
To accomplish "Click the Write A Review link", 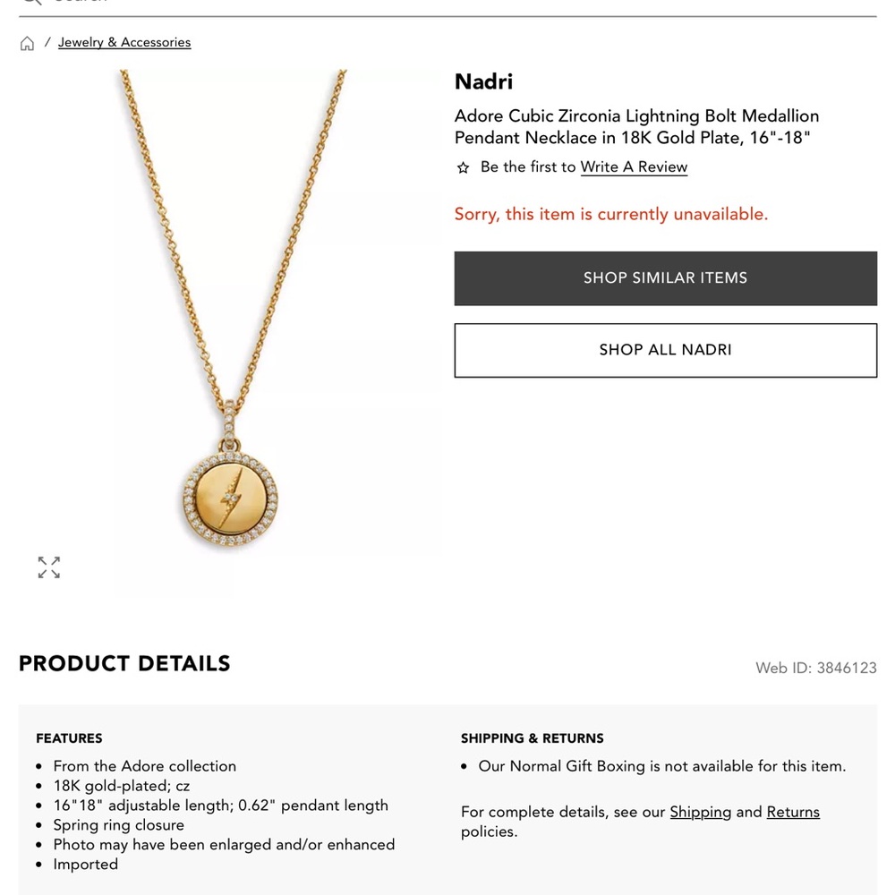I will coord(634,166).
